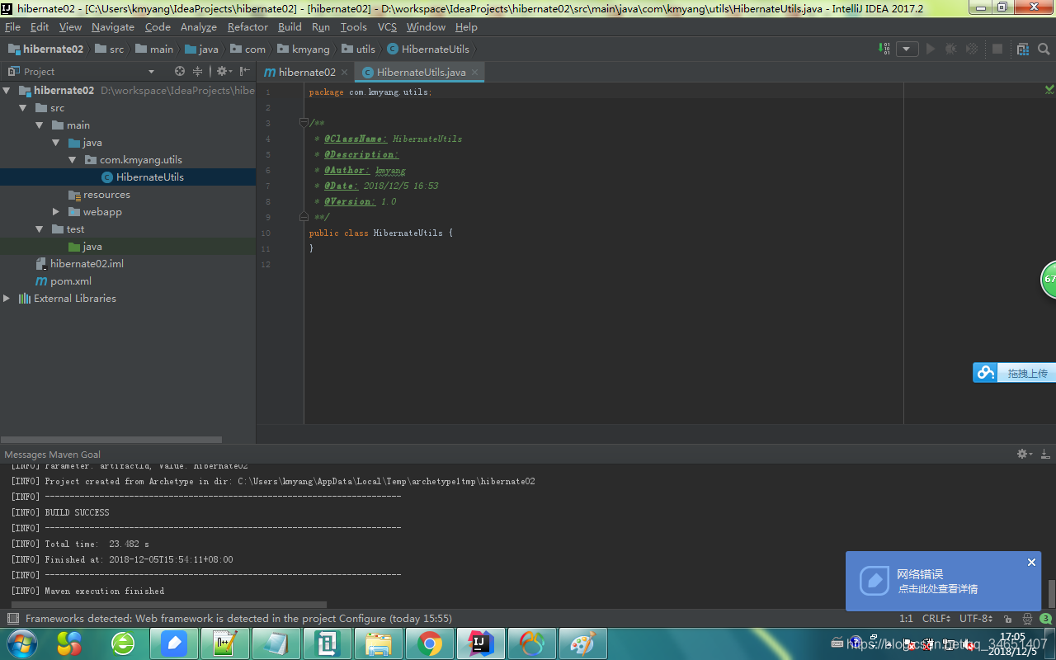Change UTF-8 file encoding in status bar

(x=976, y=619)
